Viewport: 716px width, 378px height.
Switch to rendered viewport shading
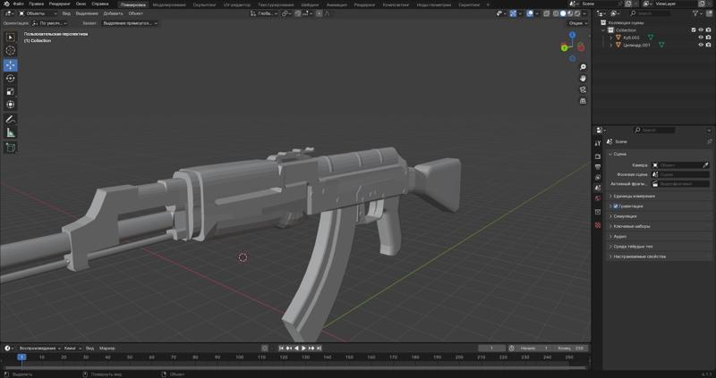[577, 13]
